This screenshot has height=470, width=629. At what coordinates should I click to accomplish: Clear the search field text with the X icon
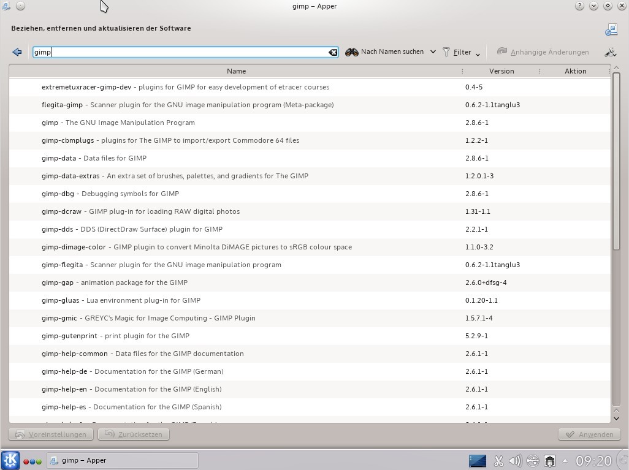coord(333,52)
